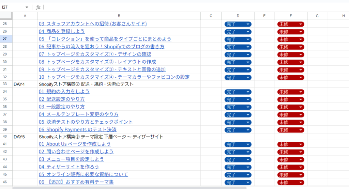Screen dimensions: 349x189
Task: Open the Name box dropdown arrow
Action: pos(27,7)
